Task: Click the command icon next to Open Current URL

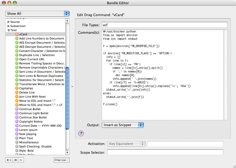Action: tap(17, 59)
